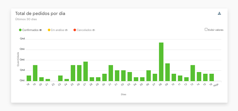Show the Cancelados series via eye icon

tap(93, 30)
